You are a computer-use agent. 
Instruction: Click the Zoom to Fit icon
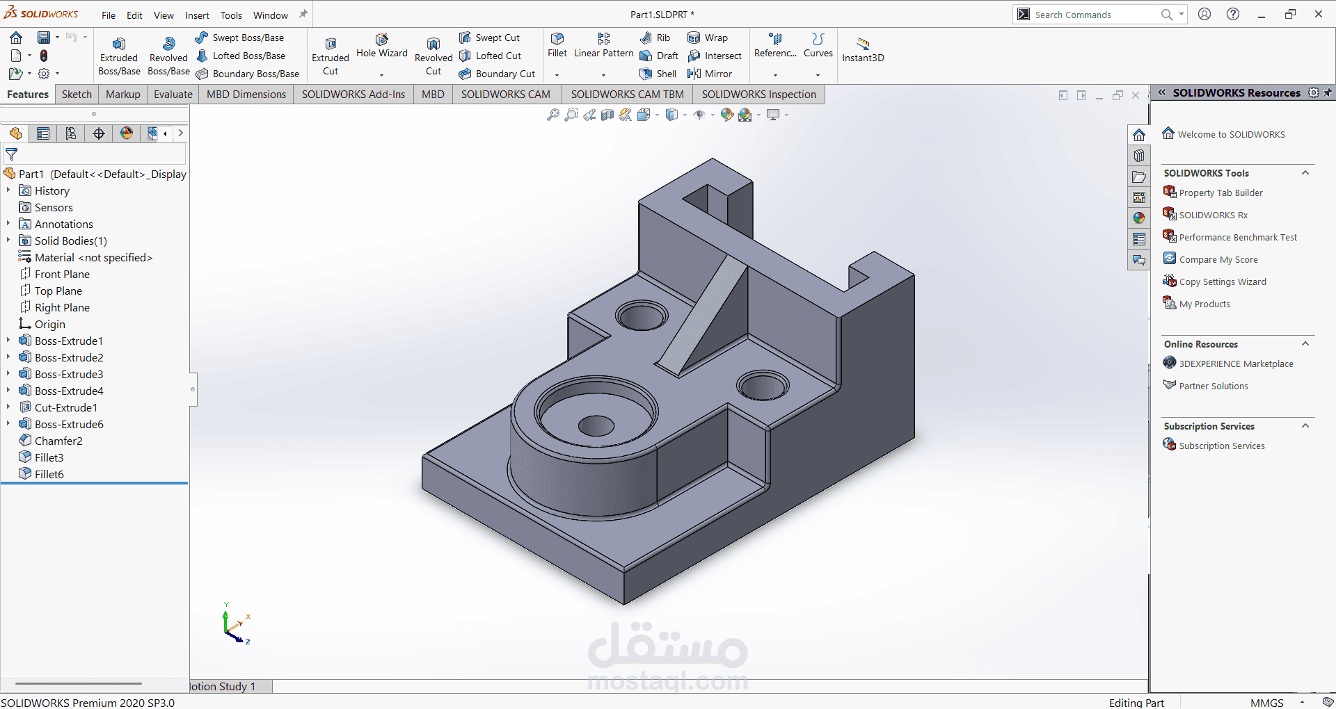tap(553, 115)
